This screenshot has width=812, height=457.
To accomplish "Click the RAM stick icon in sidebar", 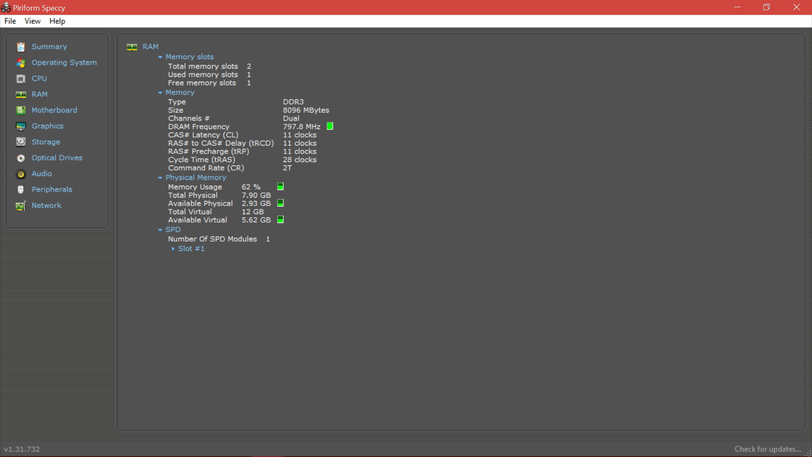I will pyautogui.click(x=21, y=94).
